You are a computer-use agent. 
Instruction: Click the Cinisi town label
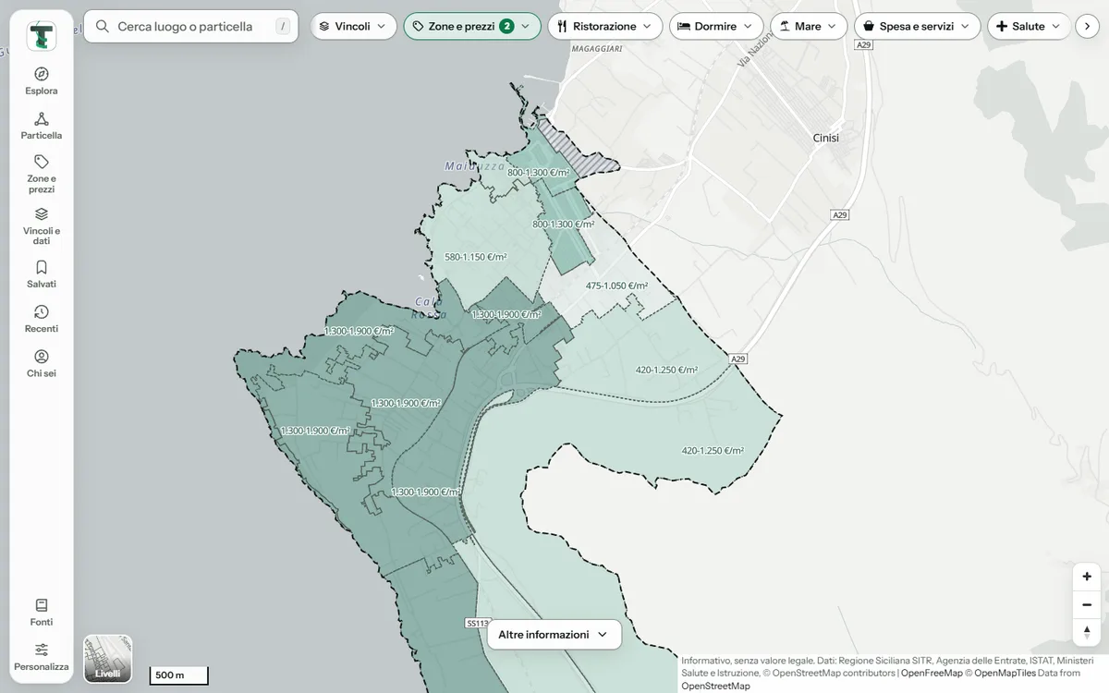pyautogui.click(x=825, y=138)
